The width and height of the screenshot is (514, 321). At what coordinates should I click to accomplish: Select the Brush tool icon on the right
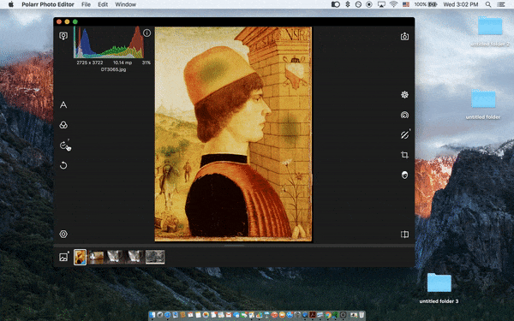tap(404, 134)
